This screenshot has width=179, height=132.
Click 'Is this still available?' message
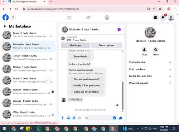(79, 64)
